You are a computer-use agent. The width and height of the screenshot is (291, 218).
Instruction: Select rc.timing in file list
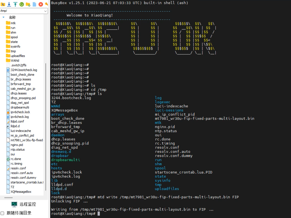point(16,163)
